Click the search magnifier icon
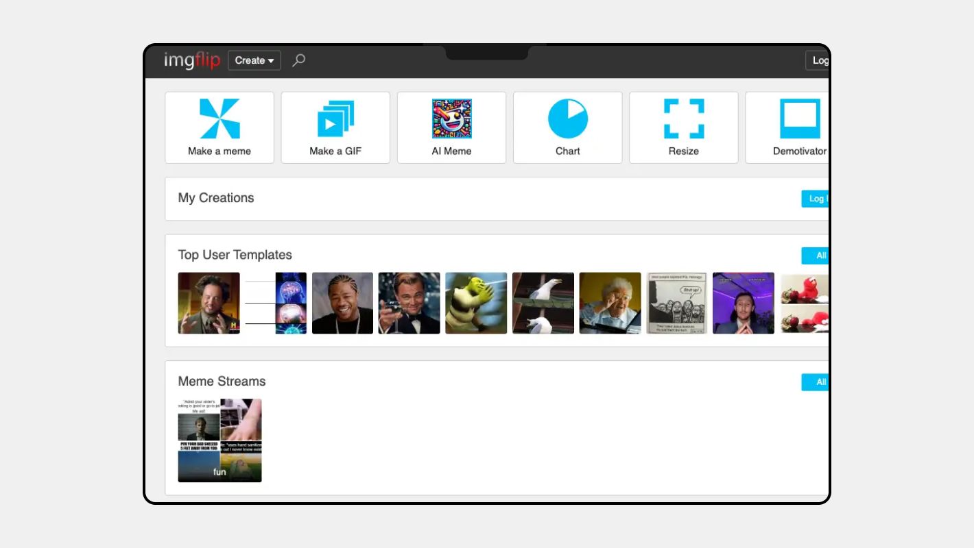974x548 pixels. point(298,60)
